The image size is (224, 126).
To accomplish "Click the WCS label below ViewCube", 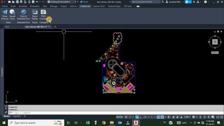I will (215, 52).
